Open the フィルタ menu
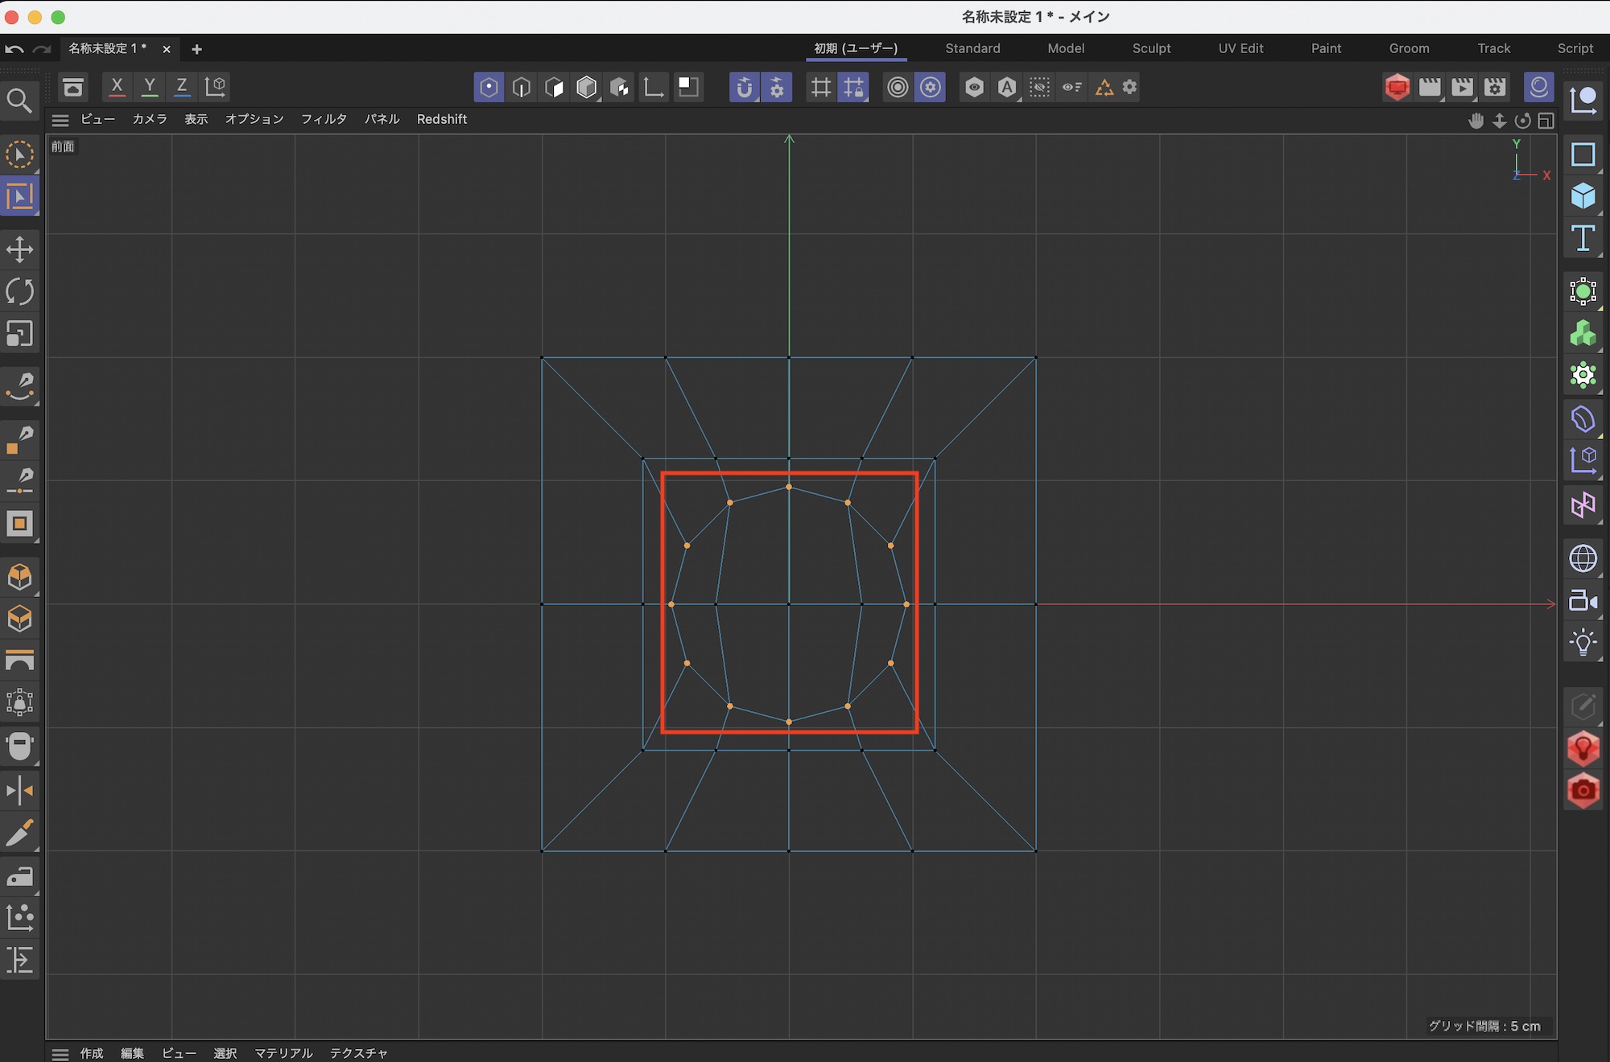Viewport: 1610px width, 1062px height. 324,119
